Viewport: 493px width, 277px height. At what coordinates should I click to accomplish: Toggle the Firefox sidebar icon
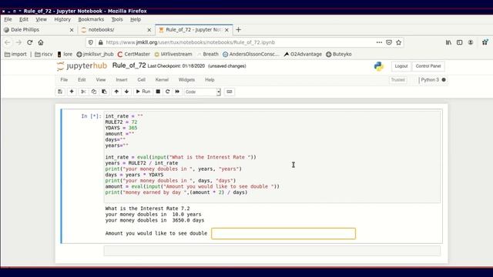[460, 42]
